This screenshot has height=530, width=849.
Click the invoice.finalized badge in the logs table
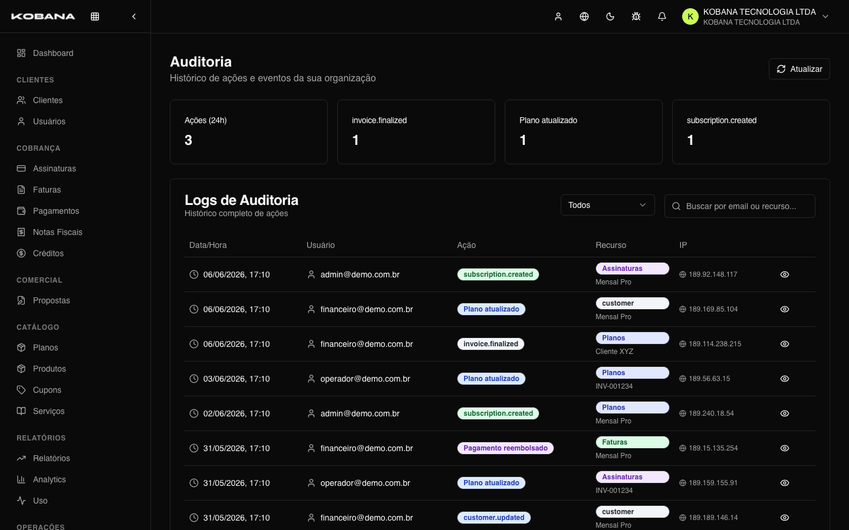tap(491, 344)
